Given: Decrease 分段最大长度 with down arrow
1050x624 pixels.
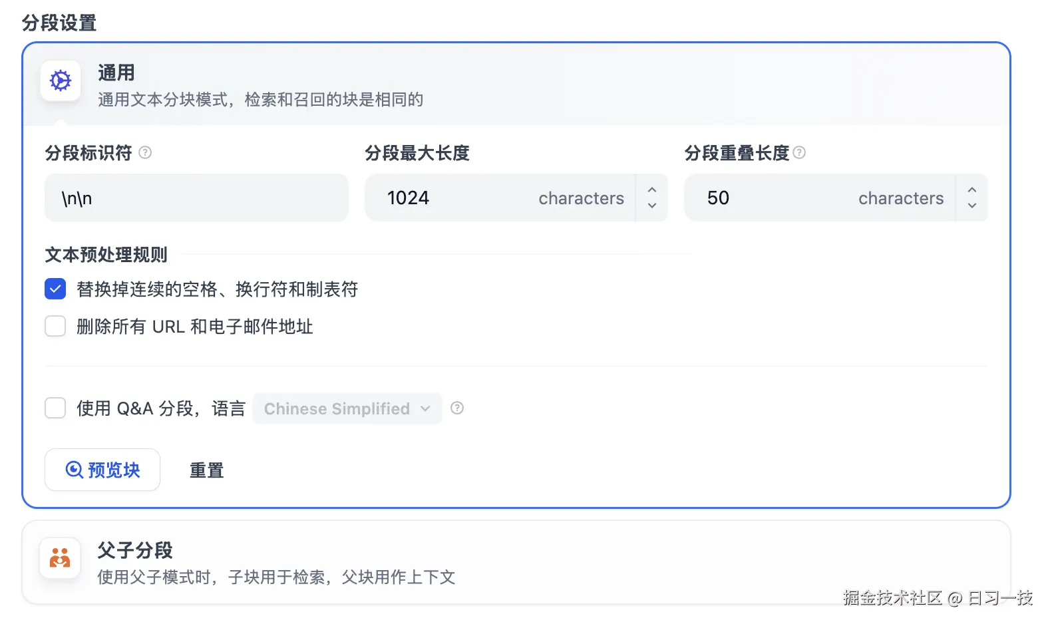Looking at the screenshot, I should click(x=652, y=206).
